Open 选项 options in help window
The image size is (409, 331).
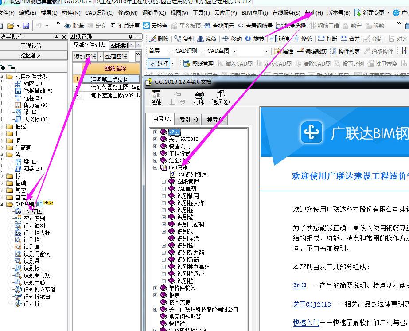221,97
